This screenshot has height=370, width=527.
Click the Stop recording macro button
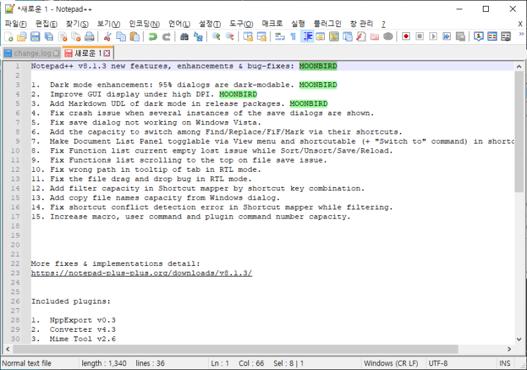click(x=420, y=37)
